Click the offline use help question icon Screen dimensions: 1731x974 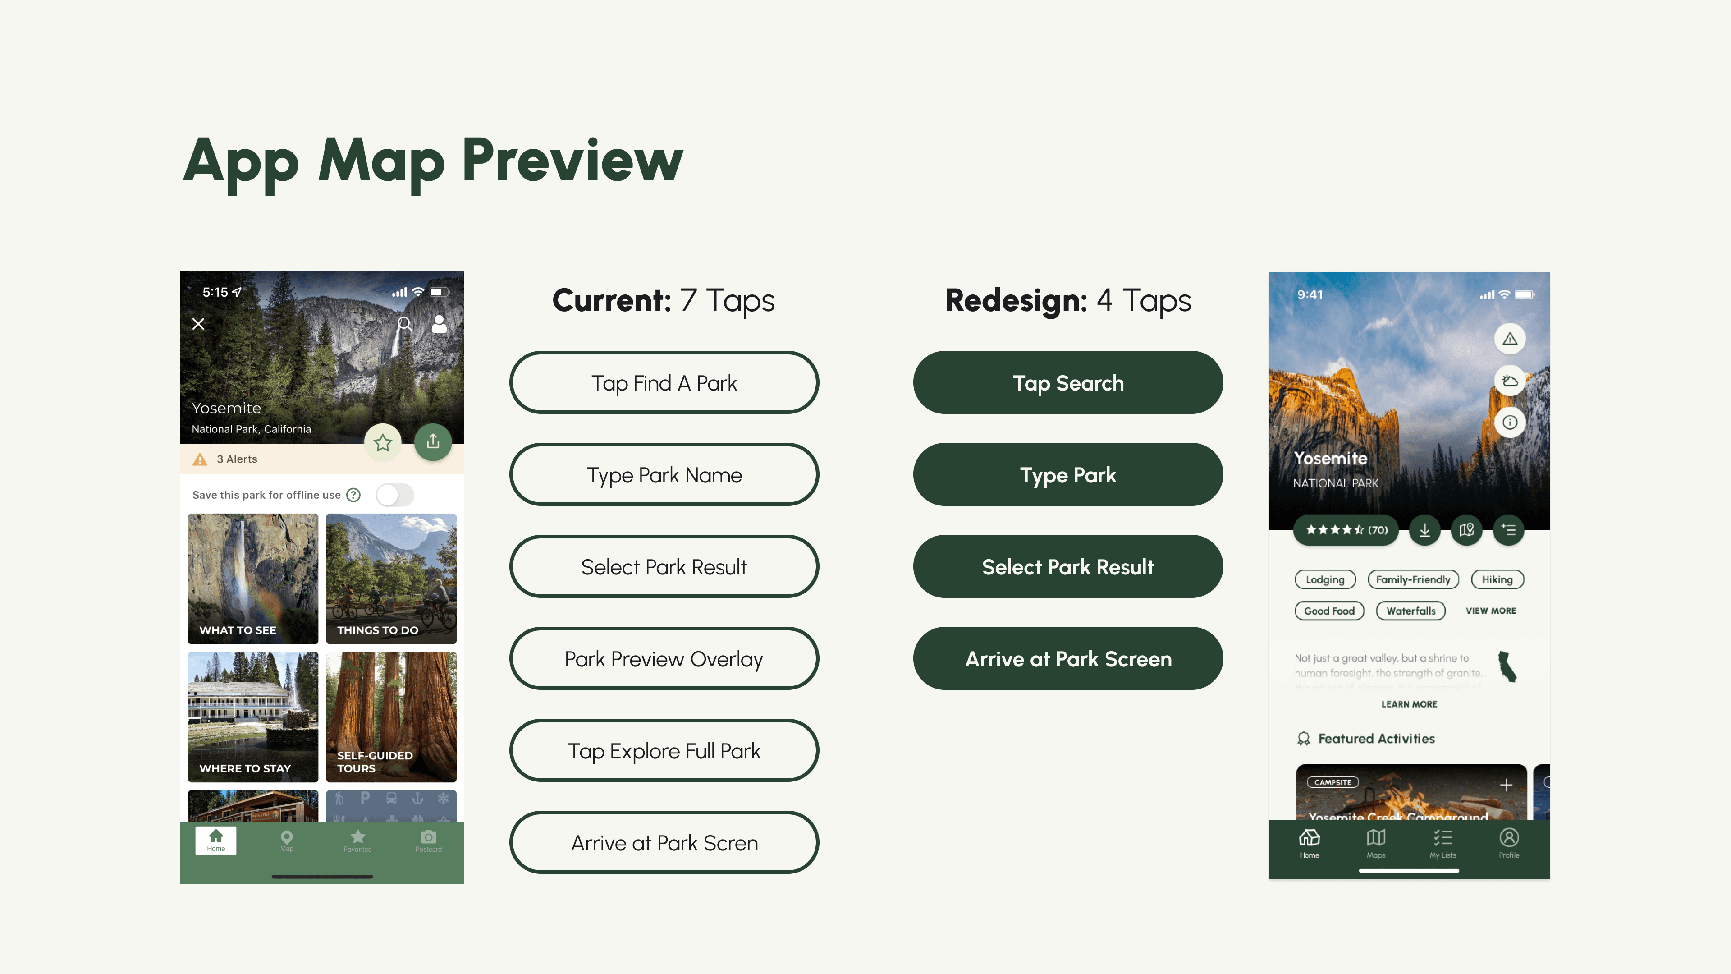click(353, 495)
